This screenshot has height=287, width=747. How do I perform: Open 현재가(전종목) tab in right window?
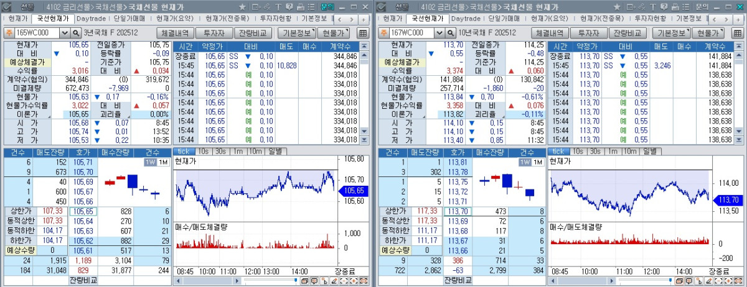pos(602,19)
